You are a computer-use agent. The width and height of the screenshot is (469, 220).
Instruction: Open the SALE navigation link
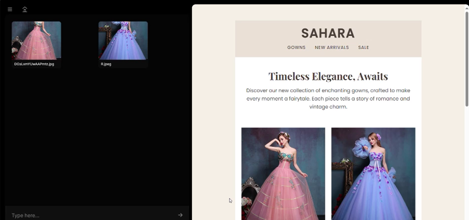(363, 48)
